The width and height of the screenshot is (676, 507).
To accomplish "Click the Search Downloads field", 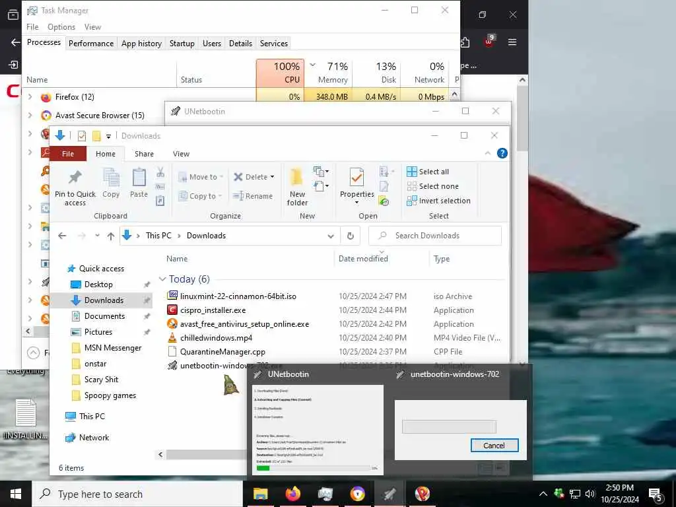I will [x=435, y=236].
